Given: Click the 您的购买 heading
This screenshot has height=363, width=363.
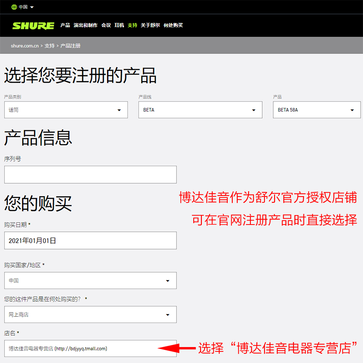Looking at the screenshot, I should click(38, 203).
